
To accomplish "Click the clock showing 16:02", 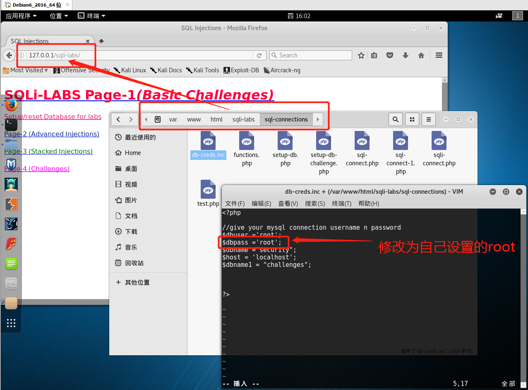I will tap(299, 16).
